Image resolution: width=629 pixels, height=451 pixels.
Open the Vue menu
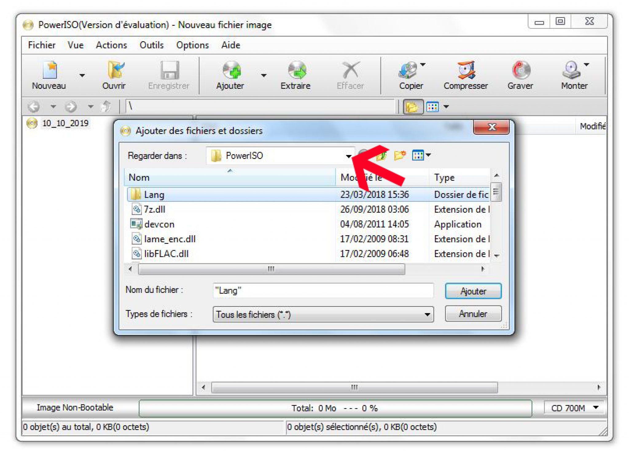click(x=76, y=45)
